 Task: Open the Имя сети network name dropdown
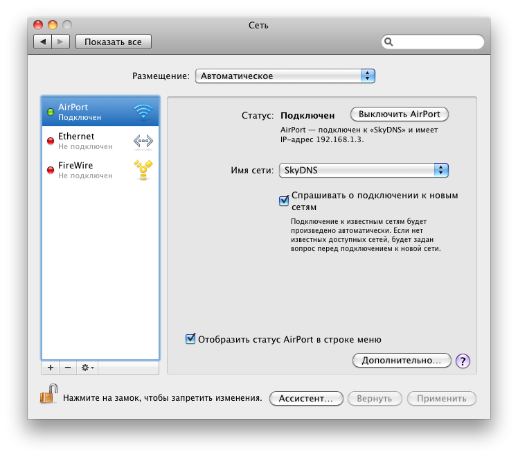coord(364,170)
